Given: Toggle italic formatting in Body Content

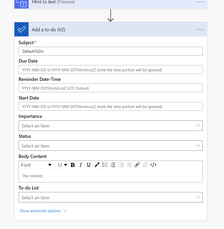Looking at the screenshot, I should tap(81, 165).
